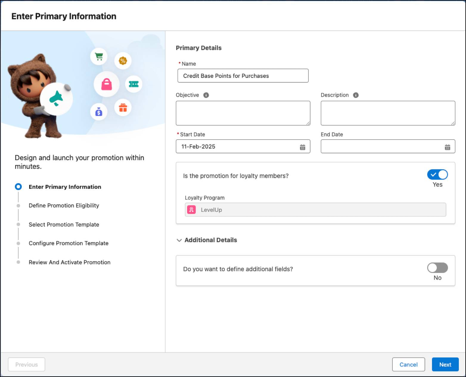Go to Define Promotion Eligibility step

coord(64,206)
